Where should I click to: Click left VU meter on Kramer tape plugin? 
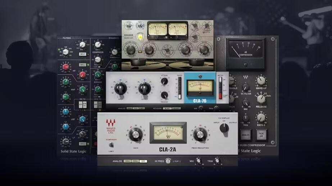tap(158, 29)
